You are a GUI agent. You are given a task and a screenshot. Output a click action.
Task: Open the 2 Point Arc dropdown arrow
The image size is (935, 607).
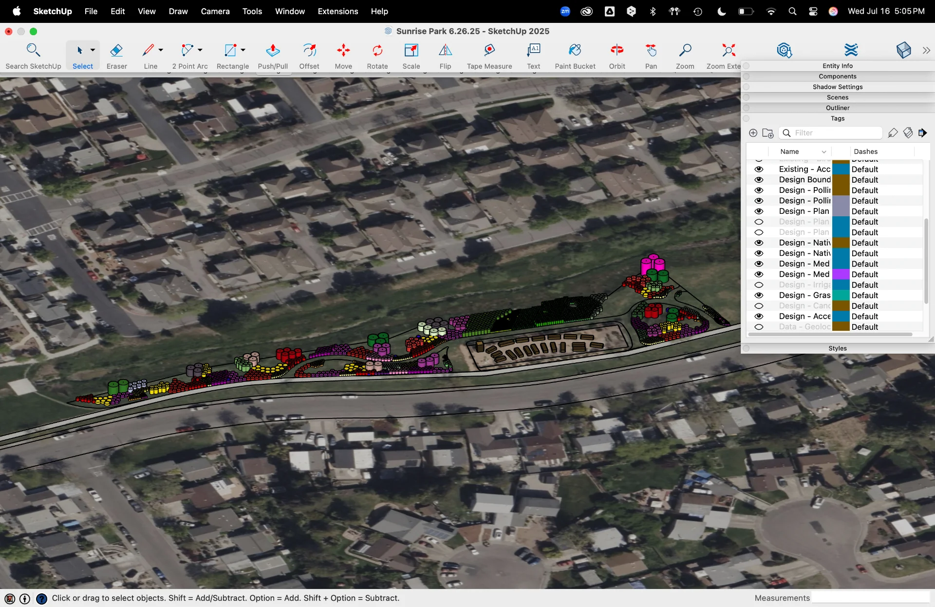coord(200,50)
